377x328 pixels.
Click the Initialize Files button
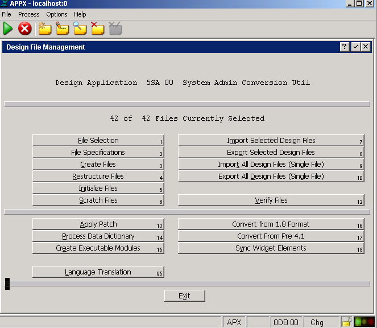98,188
